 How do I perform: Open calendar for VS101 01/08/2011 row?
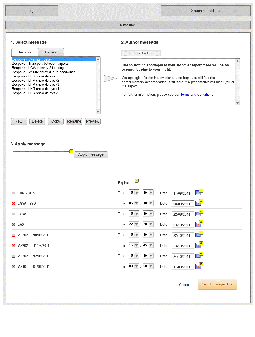[x=198, y=267]
